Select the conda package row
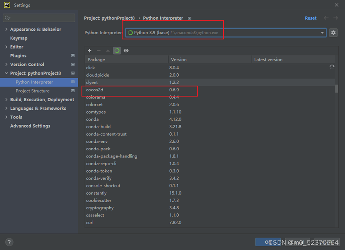Screen dimensions: 345x250 (x=210, y=119)
